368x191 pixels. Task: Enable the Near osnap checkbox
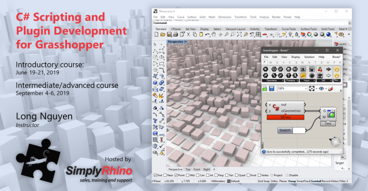point(165,175)
